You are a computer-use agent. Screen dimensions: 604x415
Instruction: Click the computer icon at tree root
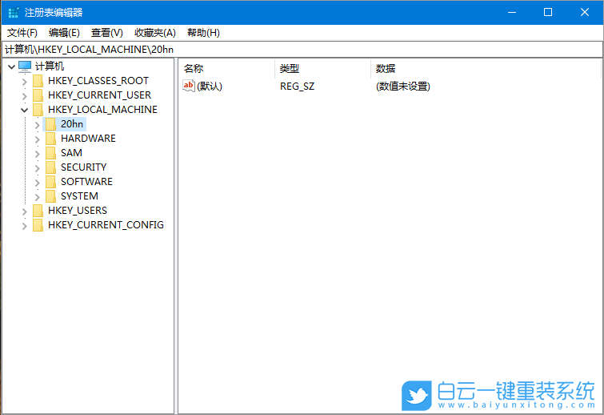(25, 66)
